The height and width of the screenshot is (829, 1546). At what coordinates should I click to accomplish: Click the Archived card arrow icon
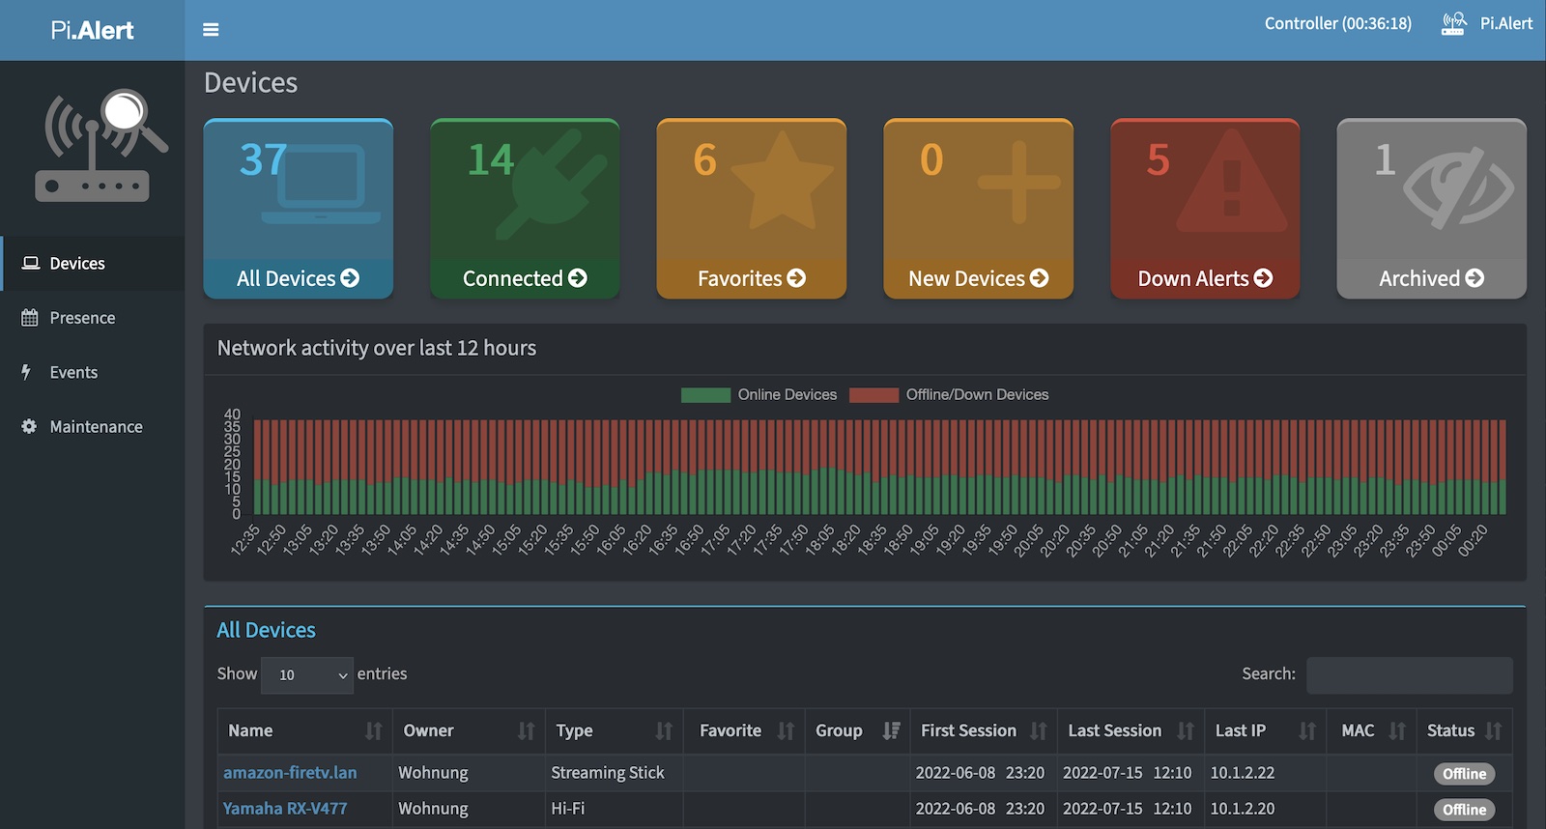coord(1474,278)
